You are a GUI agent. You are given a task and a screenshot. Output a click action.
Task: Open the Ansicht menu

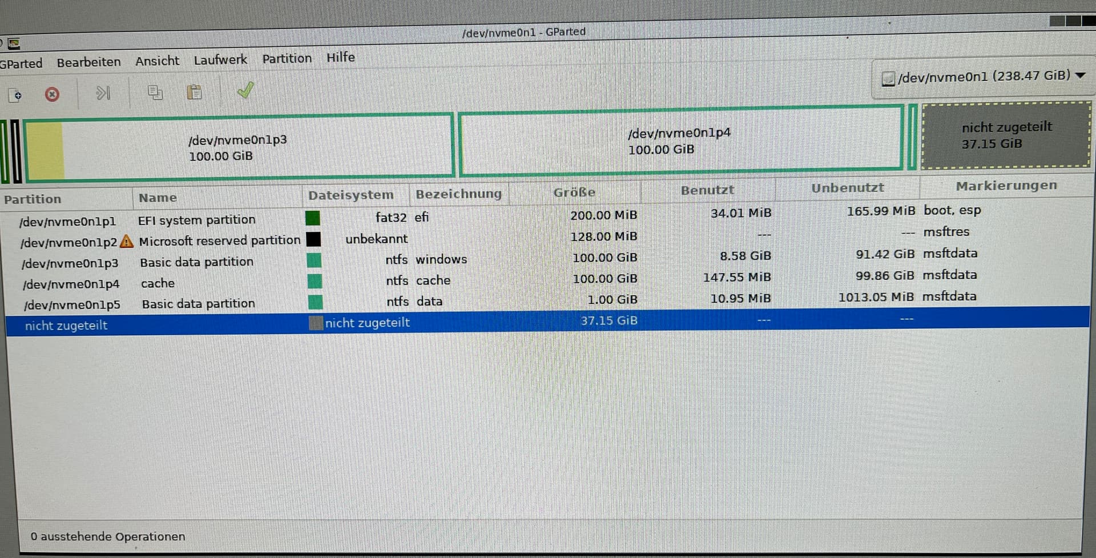click(x=157, y=61)
